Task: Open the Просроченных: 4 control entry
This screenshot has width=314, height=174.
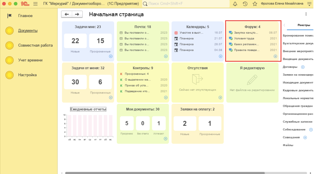Action: 136,74
